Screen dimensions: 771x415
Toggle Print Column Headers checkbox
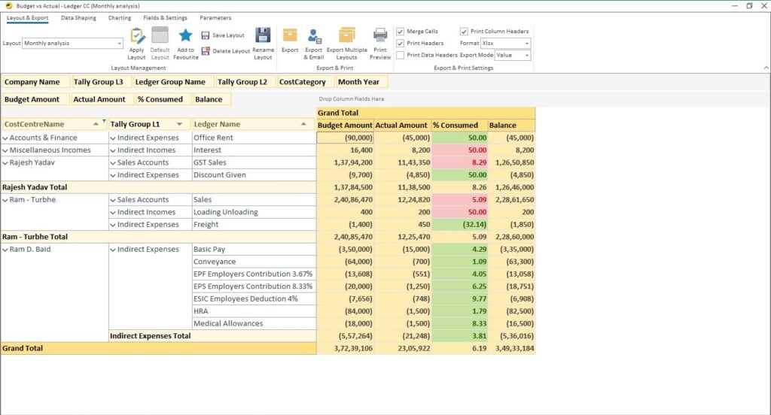click(x=464, y=32)
